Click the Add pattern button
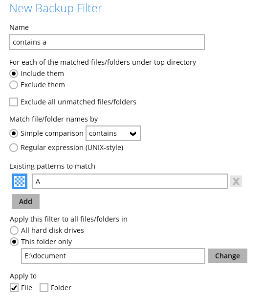This screenshot has height=300, width=263. pyautogui.click(x=25, y=201)
